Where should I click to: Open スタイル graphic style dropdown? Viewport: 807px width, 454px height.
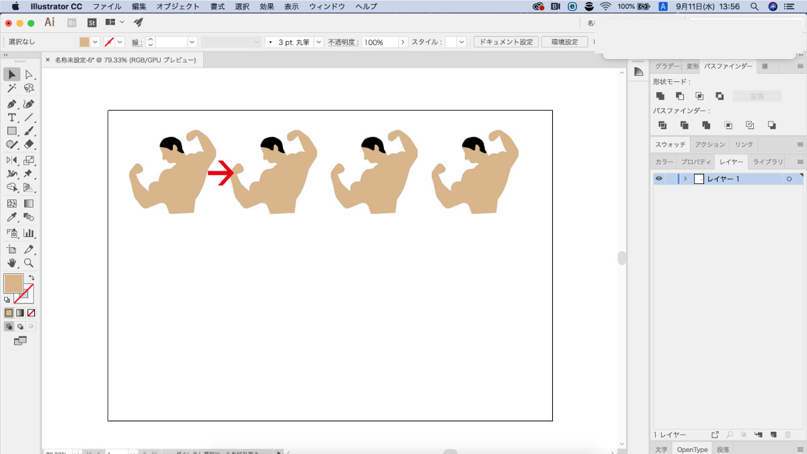(462, 42)
